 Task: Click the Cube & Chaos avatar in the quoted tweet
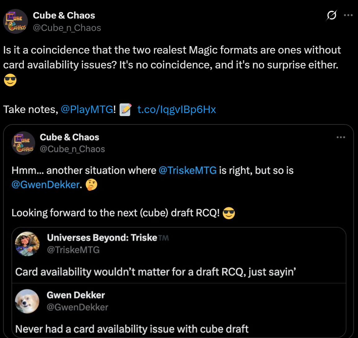pyautogui.click(x=23, y=143)
